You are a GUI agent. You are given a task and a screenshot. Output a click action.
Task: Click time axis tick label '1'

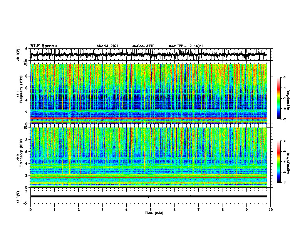coord(54,210)
